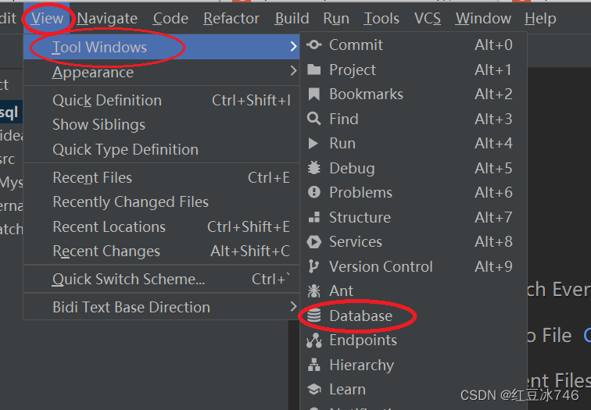Click the Structure blocks icon
Image resolution: width=591 pixels, height=410 pixels.
tap(314, 217)
